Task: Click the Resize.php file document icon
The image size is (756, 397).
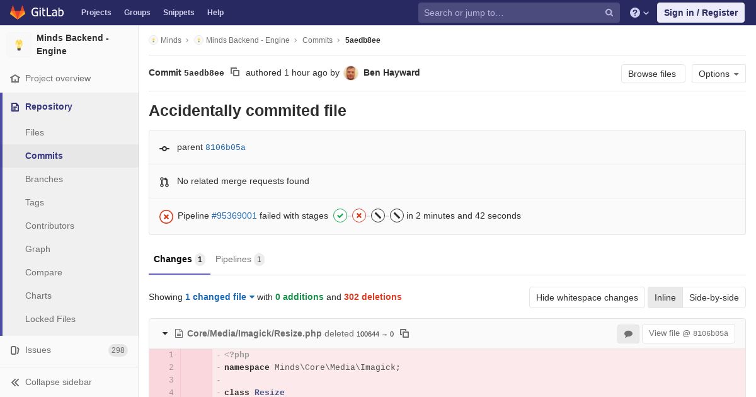Action: (x=179, y=334)
